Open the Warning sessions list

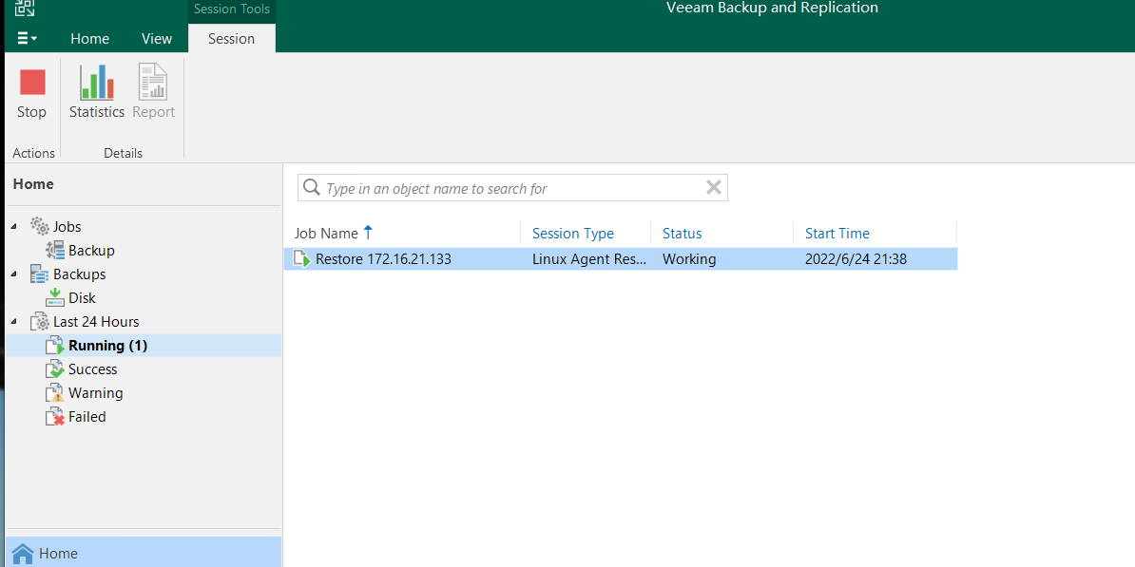click(96, 393)
